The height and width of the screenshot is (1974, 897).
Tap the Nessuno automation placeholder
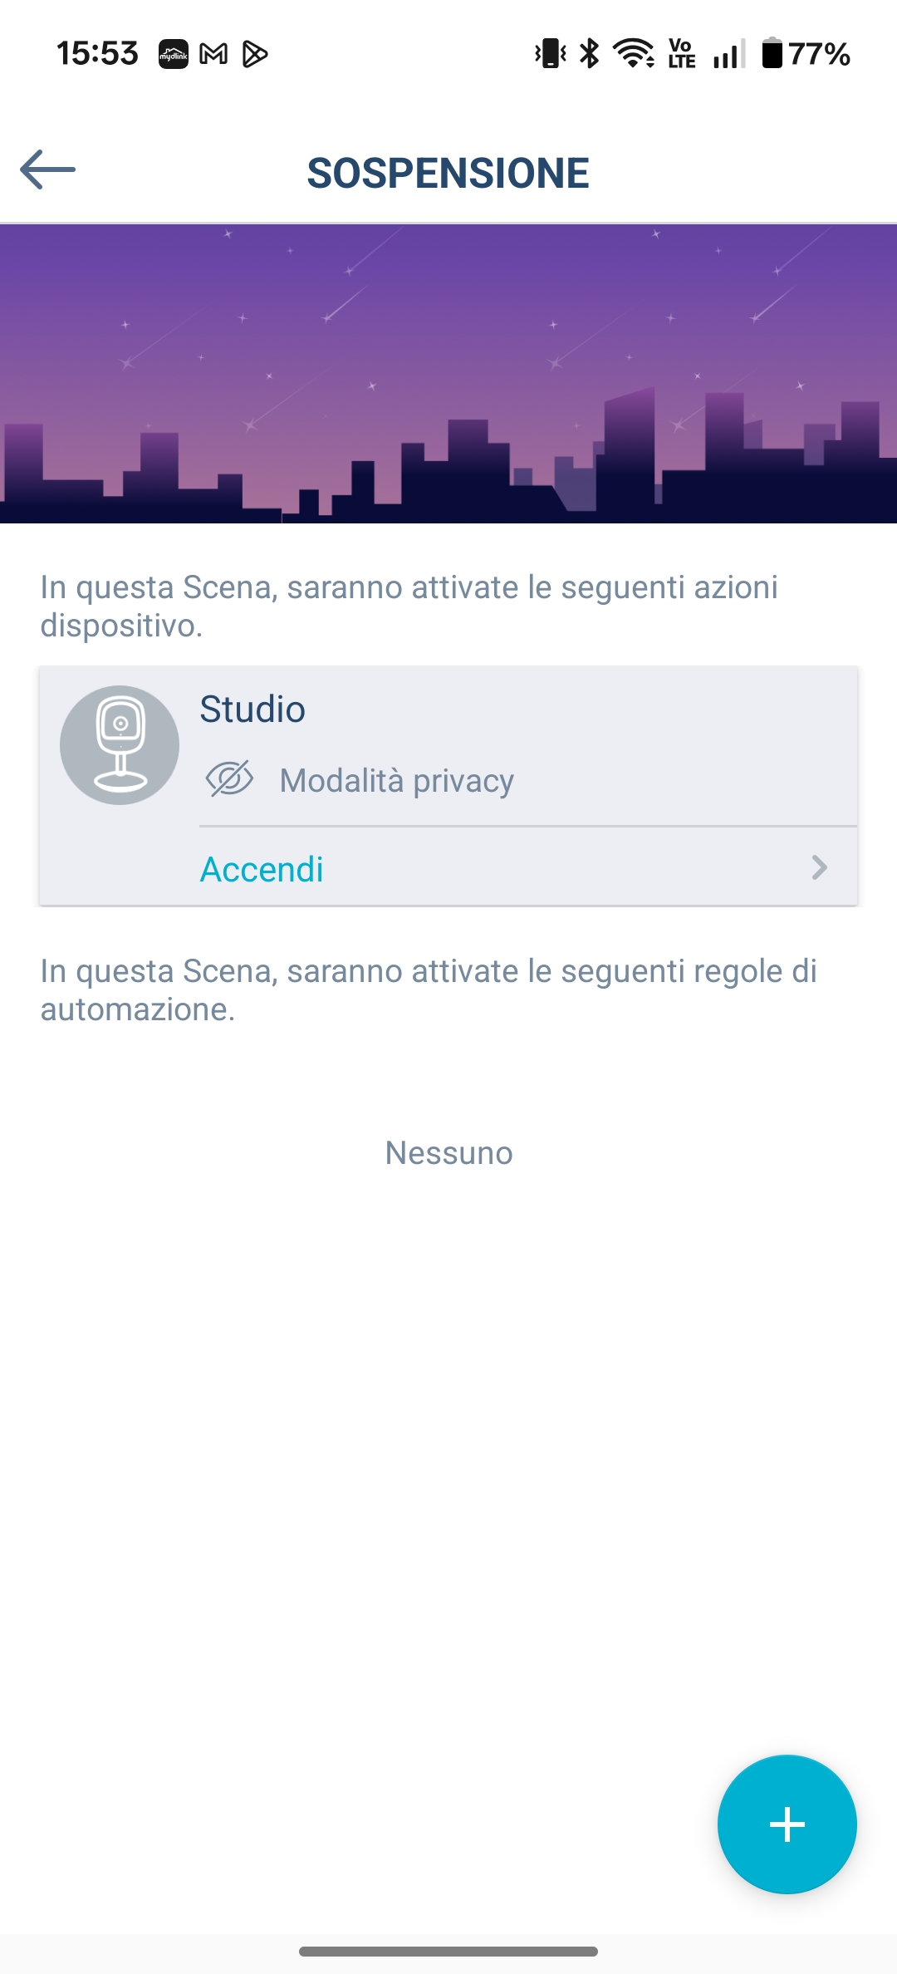click(448, 1153)
